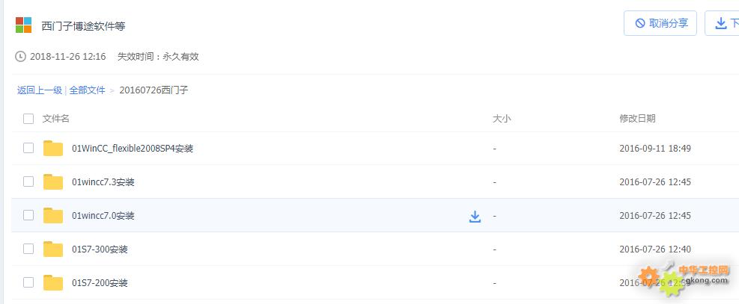Click the 01wincc7.0安装 folder icon
Image resolution: width=739 pixels, height=304 pixels.
coord(53,216)
